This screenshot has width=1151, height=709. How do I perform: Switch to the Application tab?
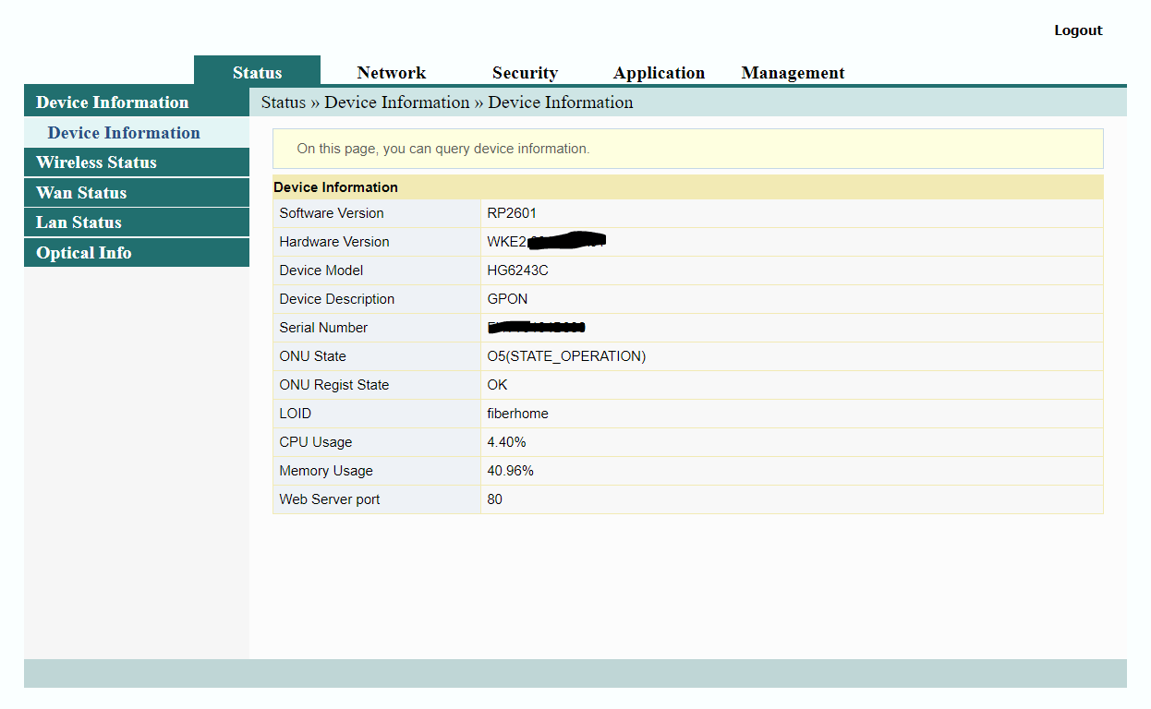[x=659, y=72]
